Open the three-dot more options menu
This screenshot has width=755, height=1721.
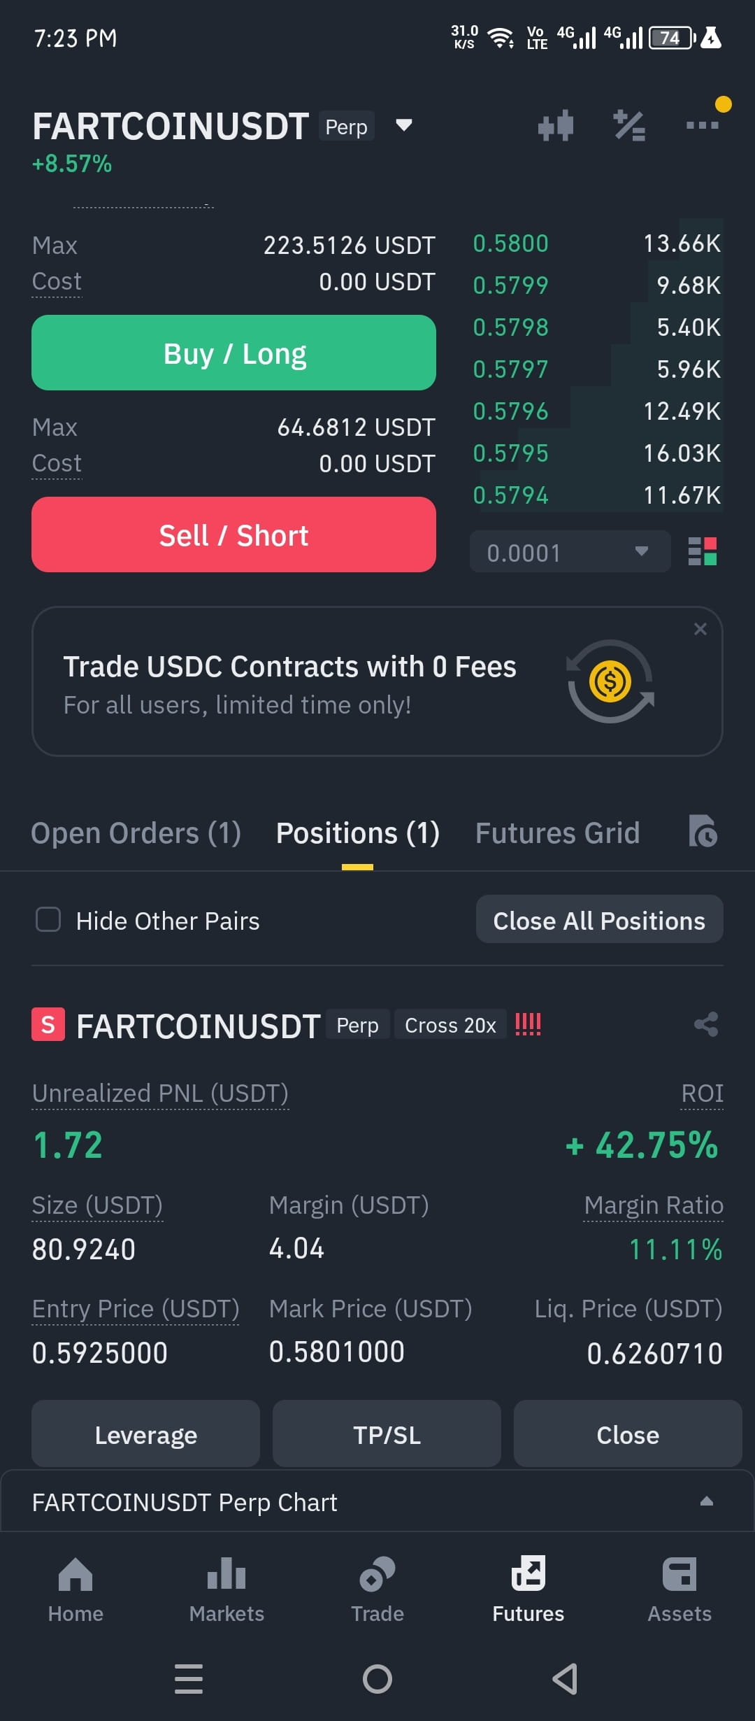click(702, 125)
